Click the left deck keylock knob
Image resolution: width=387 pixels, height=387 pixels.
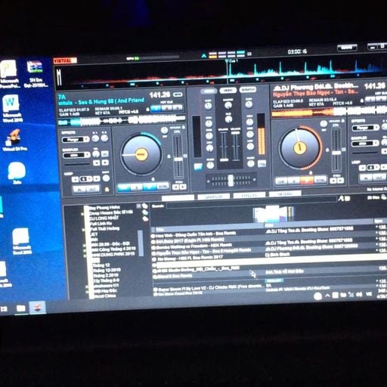[x=164, y=131]
